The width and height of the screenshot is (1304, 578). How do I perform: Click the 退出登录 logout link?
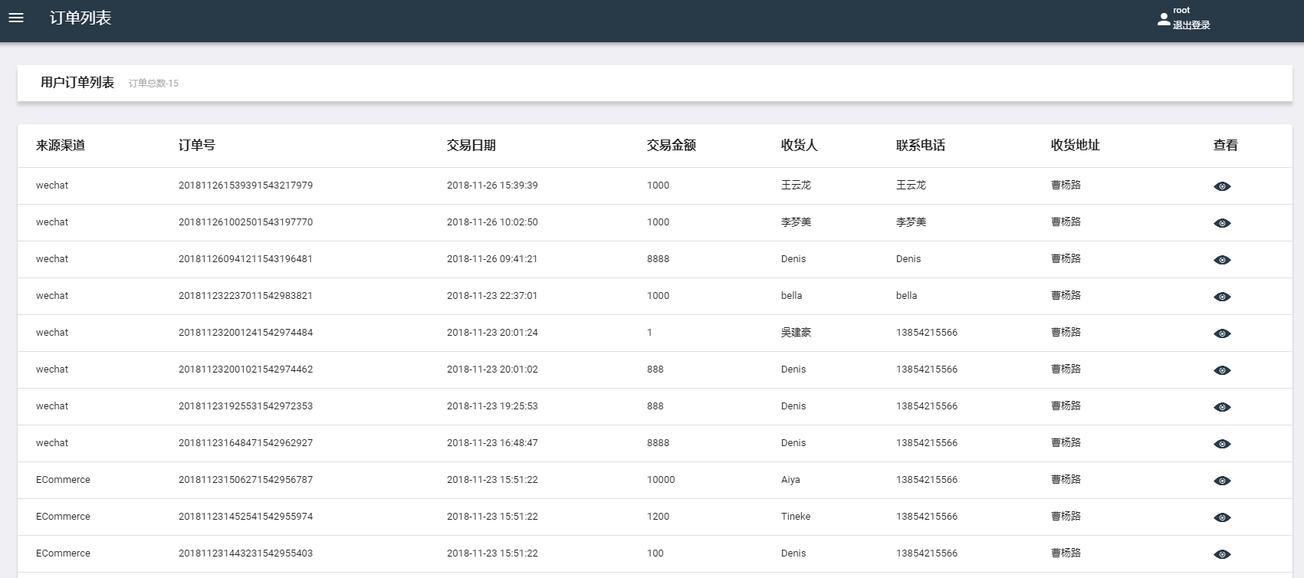click(x=1191, y=25)
